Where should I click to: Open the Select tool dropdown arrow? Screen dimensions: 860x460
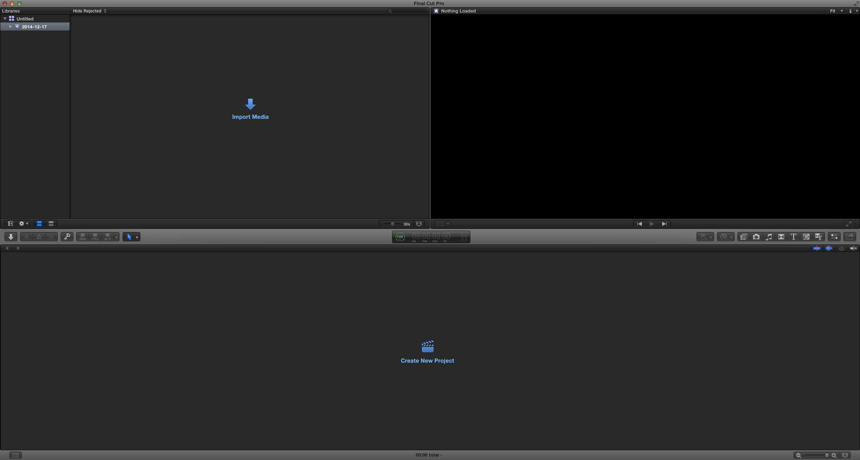click(137, 237)
